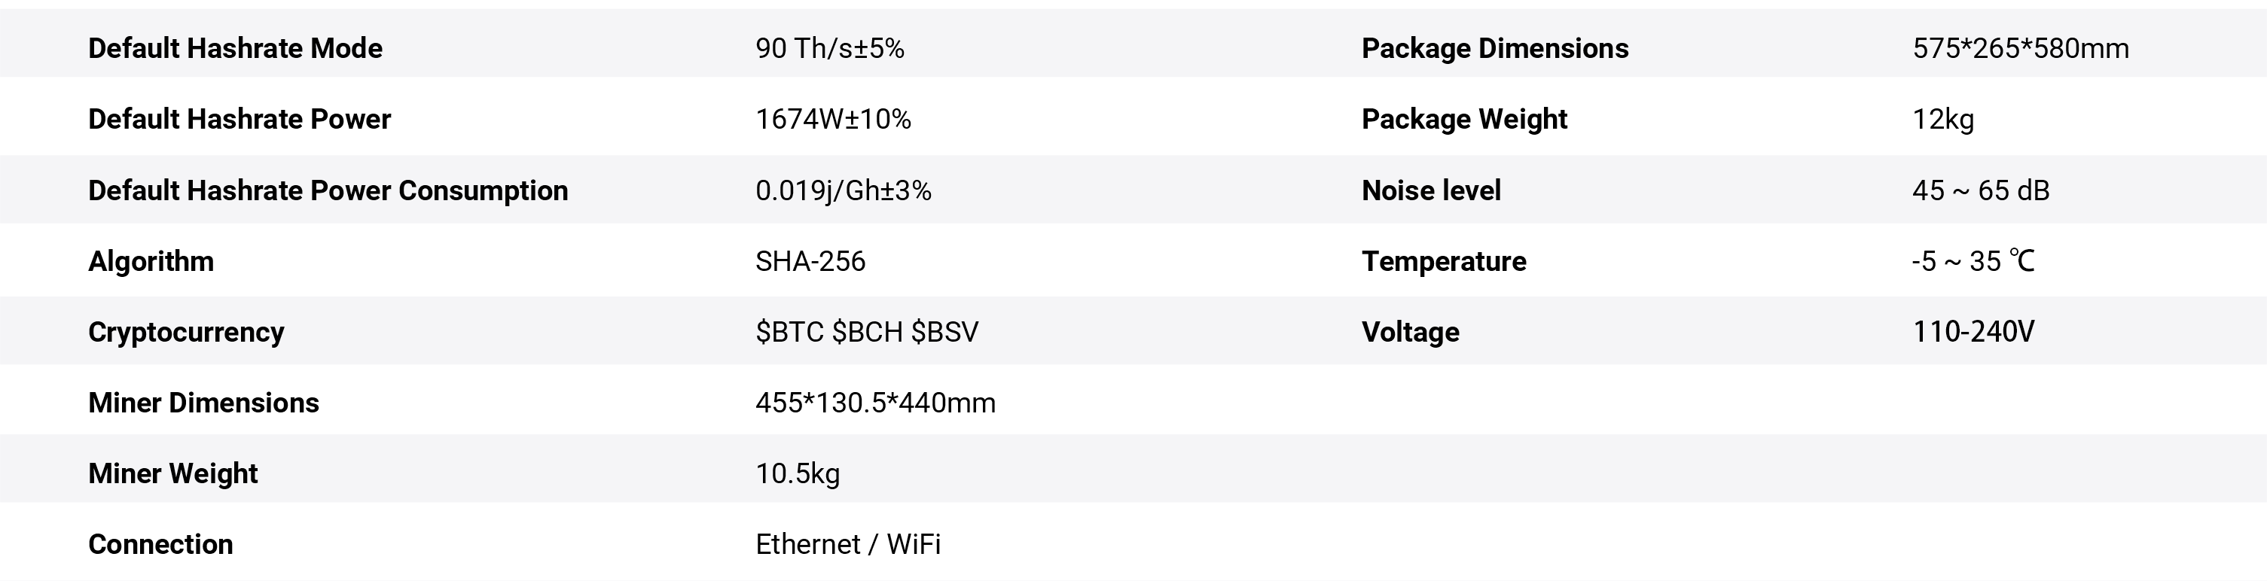Click the 1674W±10% power value
This screenshot has height=581, width=2267.
click(x=832, y=120)
